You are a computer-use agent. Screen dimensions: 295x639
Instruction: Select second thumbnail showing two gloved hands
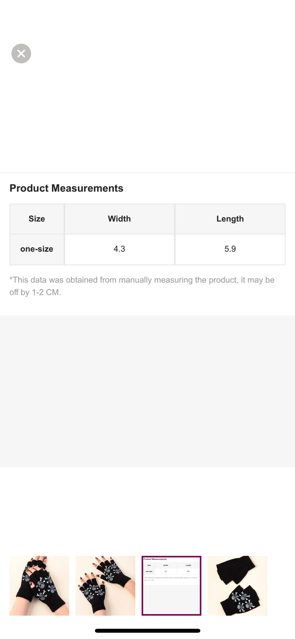coord(105,585)
